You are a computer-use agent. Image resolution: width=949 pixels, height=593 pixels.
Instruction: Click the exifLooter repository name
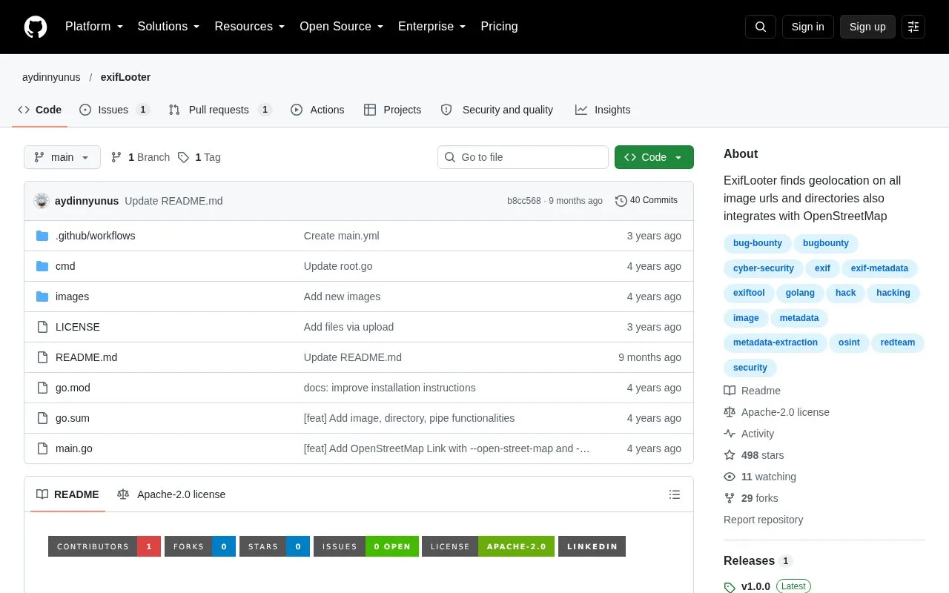(125, 77)
